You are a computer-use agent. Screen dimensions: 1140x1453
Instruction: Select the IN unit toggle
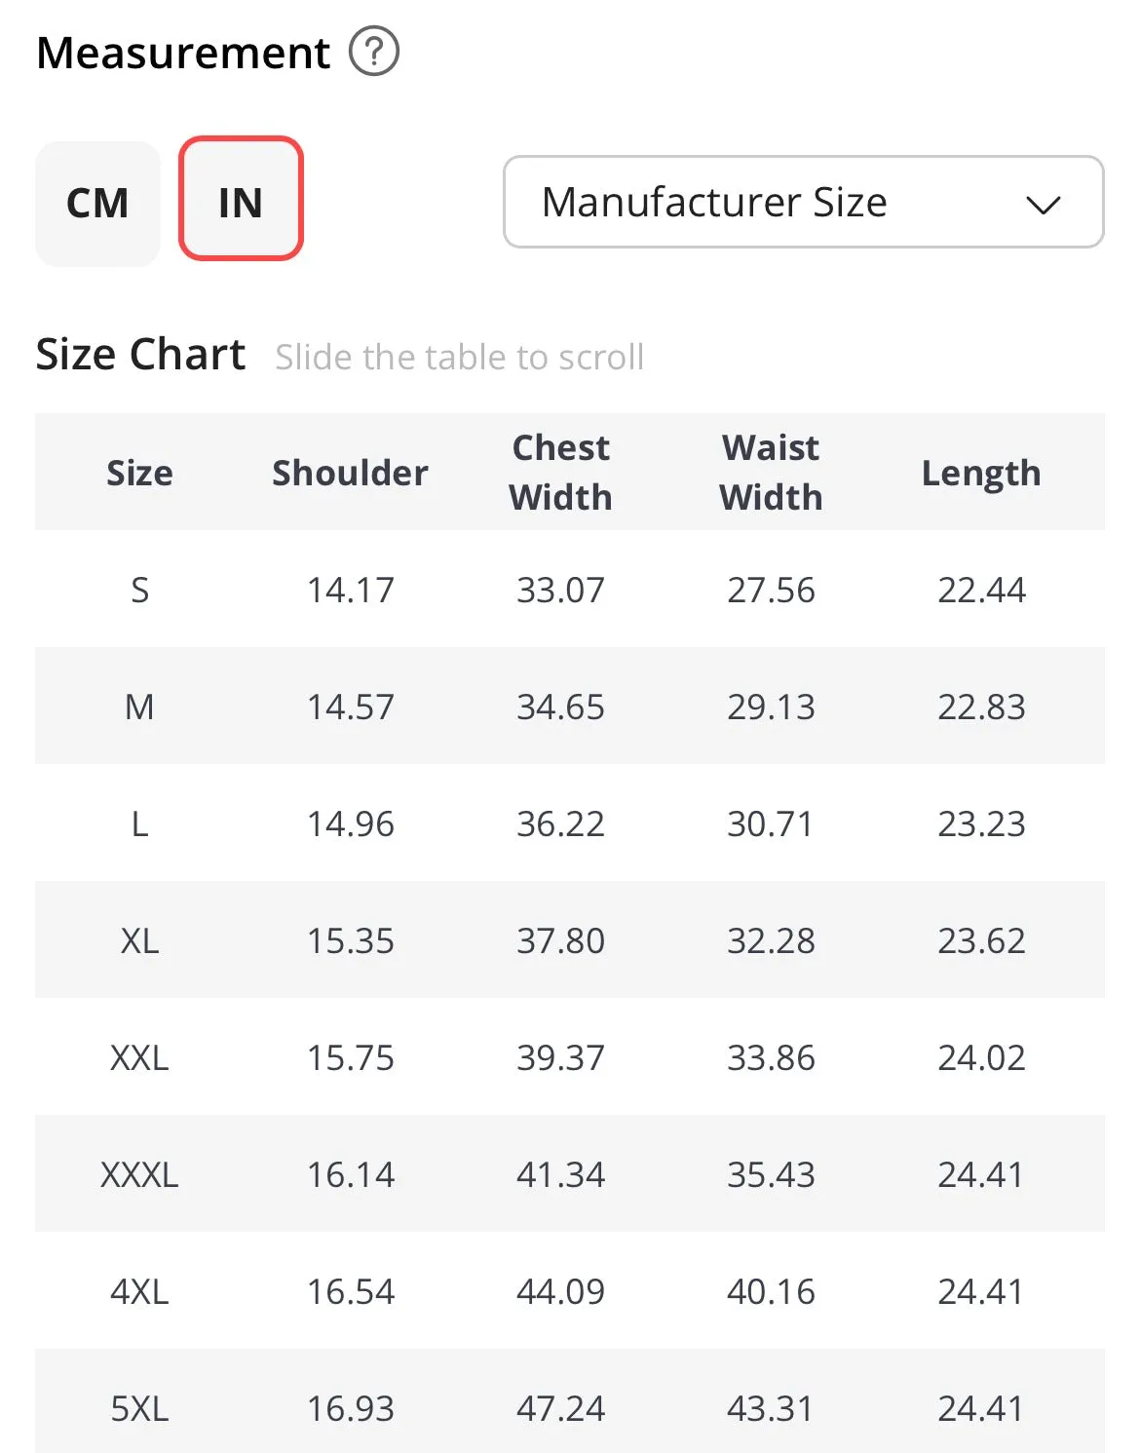pos(241,198)
